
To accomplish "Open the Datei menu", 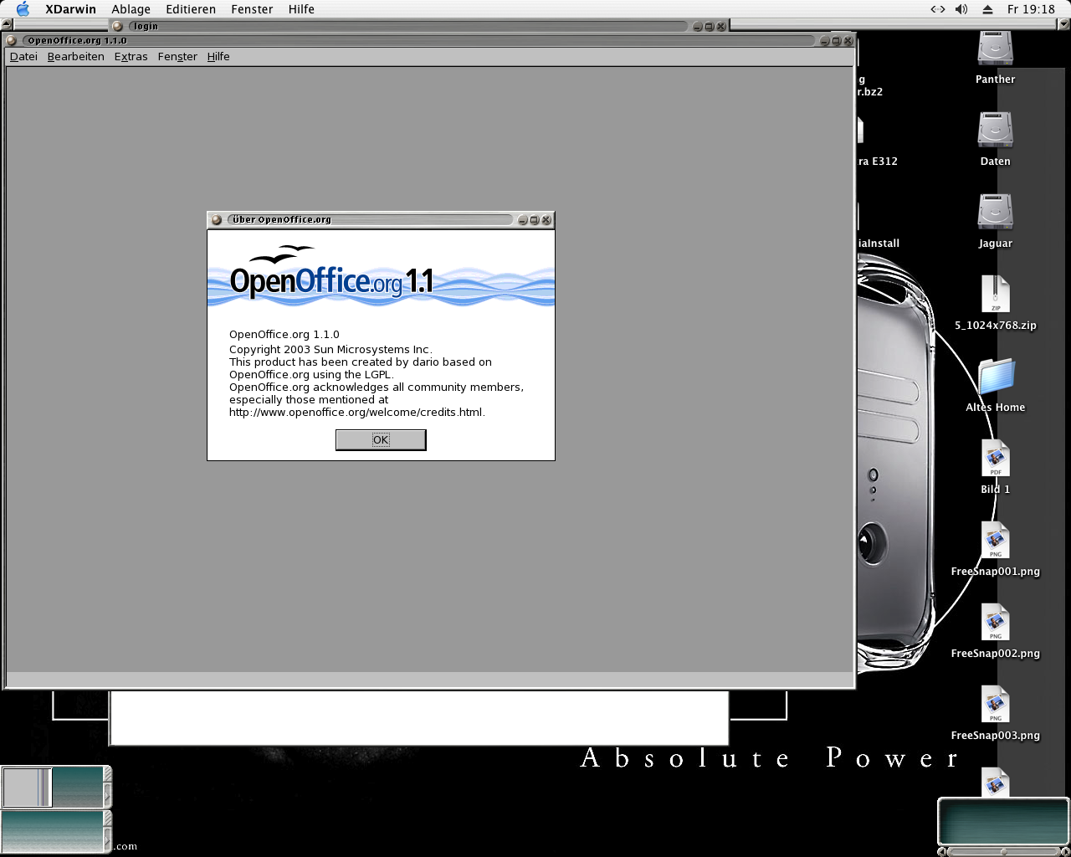I will pyautogui.click(x=23, y=57).
